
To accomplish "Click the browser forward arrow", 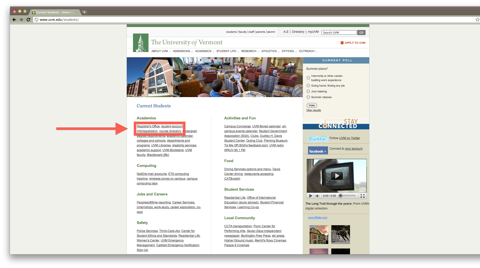I will (x=21, y=20).
